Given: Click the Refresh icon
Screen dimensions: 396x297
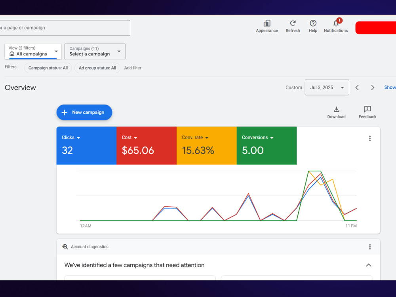Looking at the screenshot, I should 293,26.
